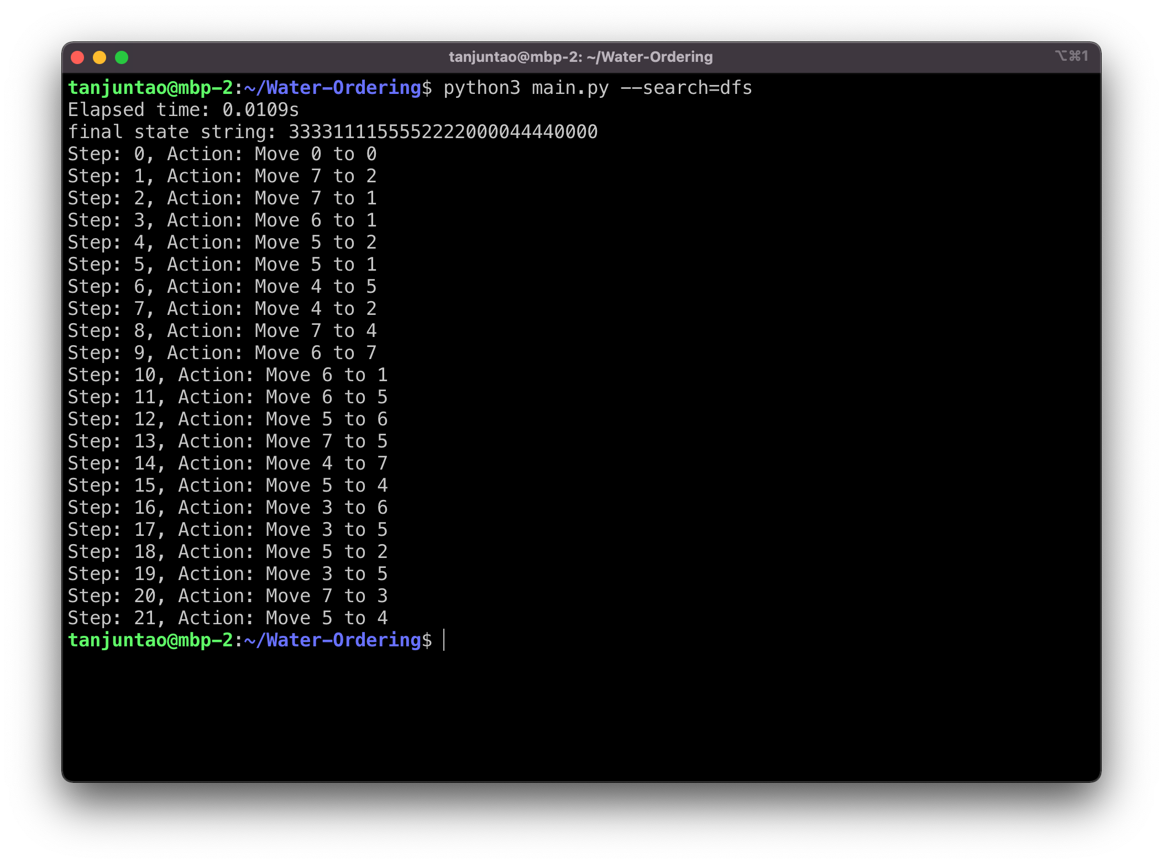Viewport: 1163px width, 864px height.
Task: Click the yellow minimize window button
Action: tap(99, 57)
